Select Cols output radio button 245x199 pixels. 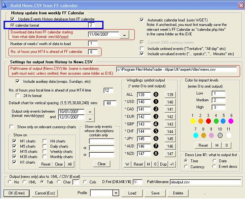[85, 182]
